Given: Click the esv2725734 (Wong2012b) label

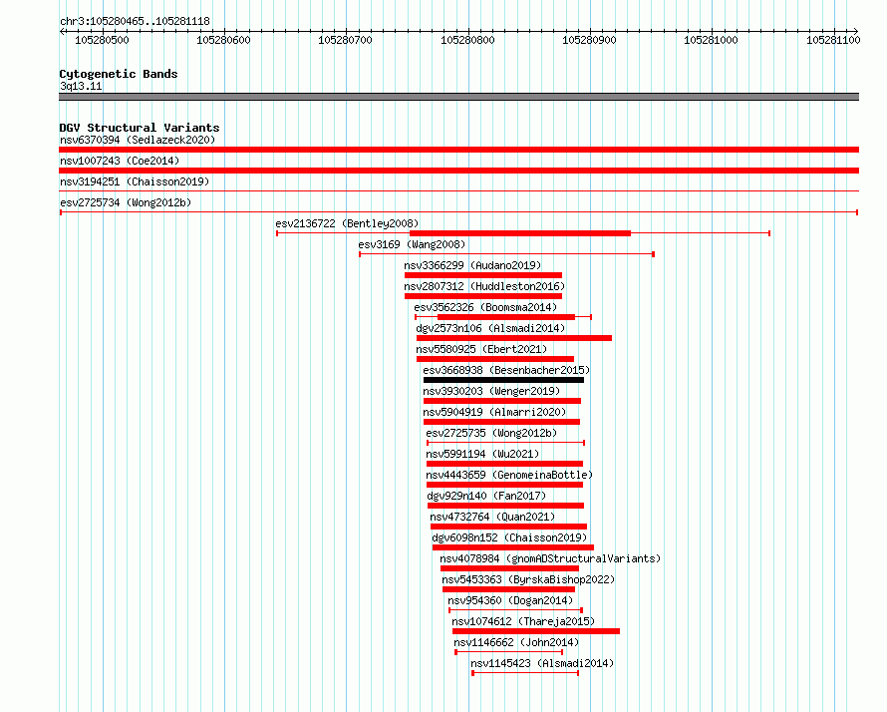Looking at the screenshot, I should (x=126, y=202).
